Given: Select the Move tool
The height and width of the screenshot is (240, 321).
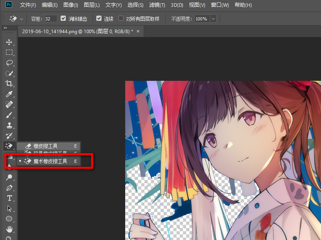Looking at the screenshot, I should 9,42.
